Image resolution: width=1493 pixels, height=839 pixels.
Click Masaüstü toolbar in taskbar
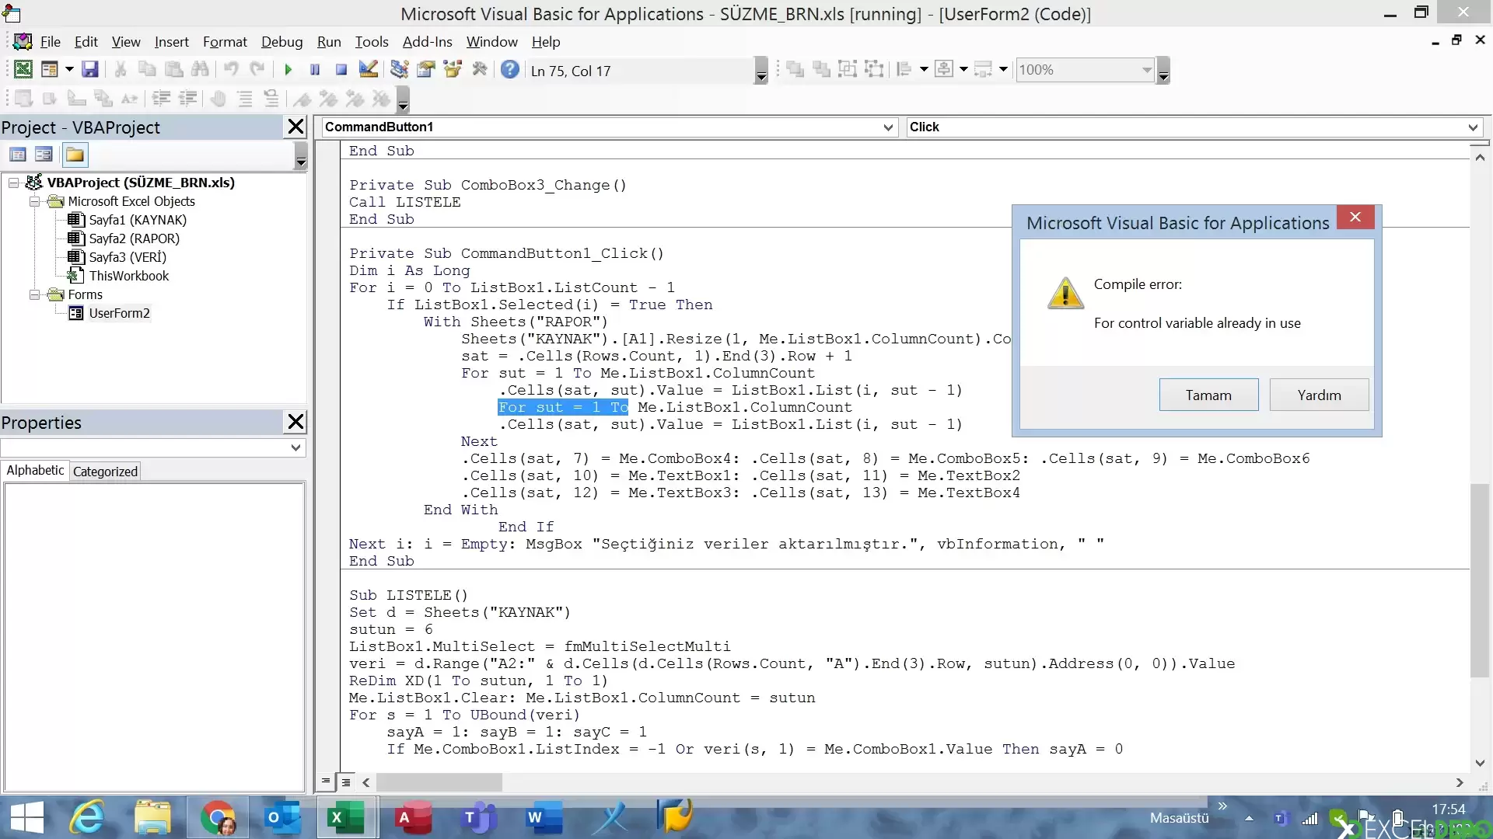1179,818
